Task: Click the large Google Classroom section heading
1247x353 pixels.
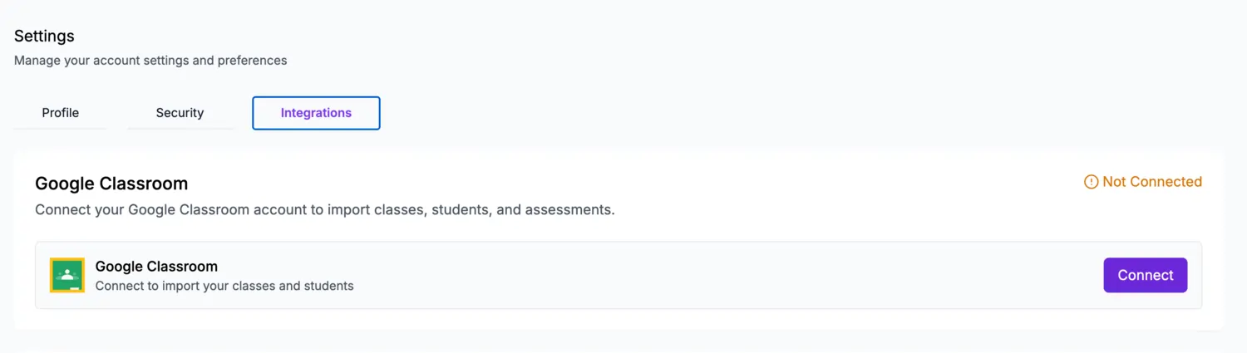Action: click(111, 184)
